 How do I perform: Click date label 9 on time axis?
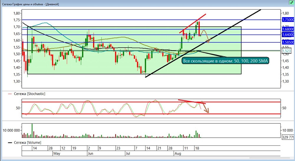100,148
